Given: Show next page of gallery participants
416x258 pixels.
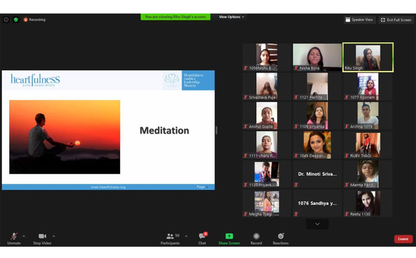Looking at the screenshot, I should pyautogui.click(x=317, y=224).
